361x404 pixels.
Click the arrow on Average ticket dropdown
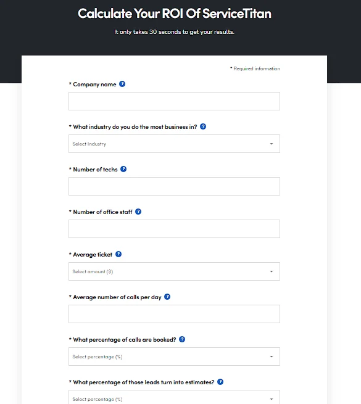[272, 271]
